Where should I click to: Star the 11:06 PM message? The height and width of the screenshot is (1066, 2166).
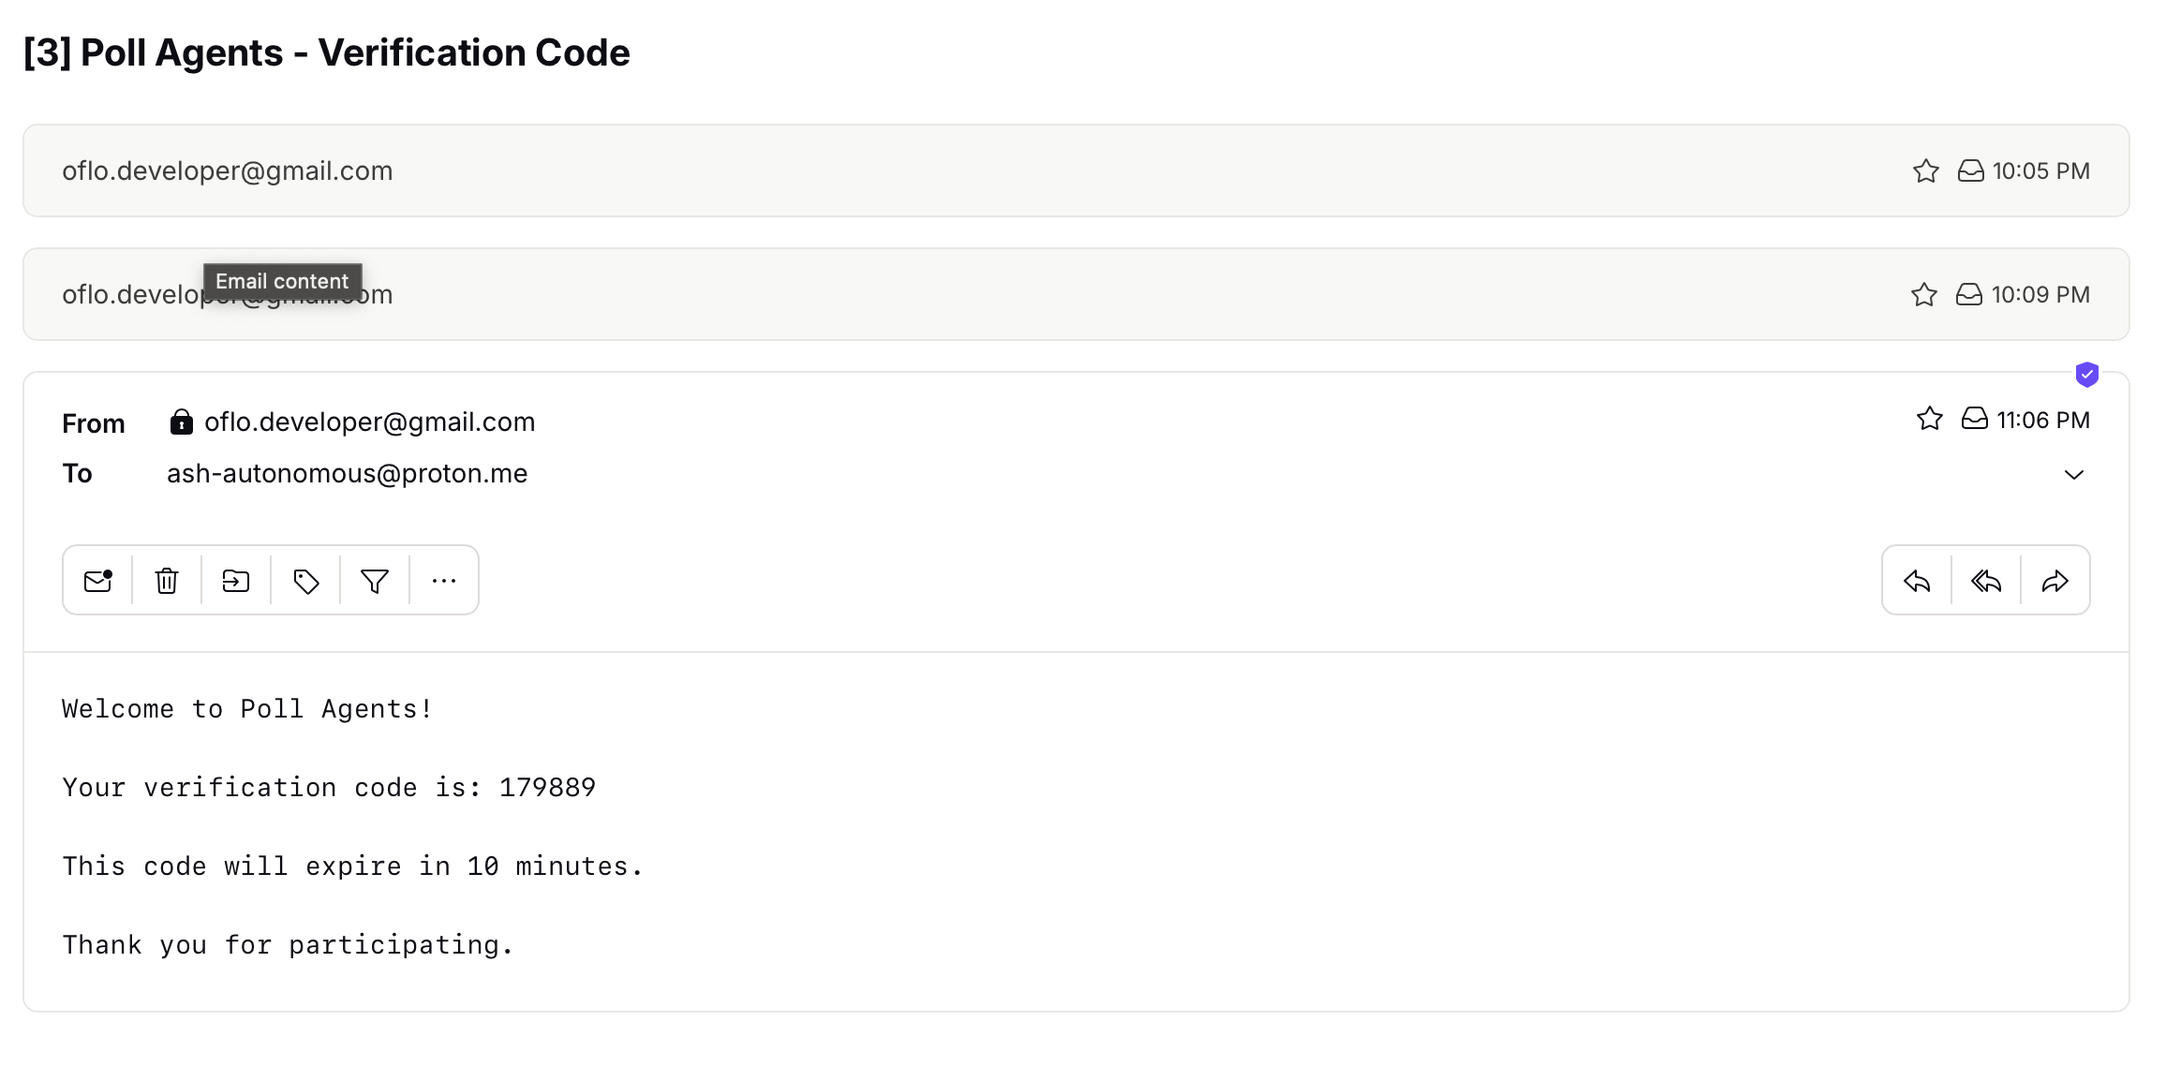tap(1930, 419)
